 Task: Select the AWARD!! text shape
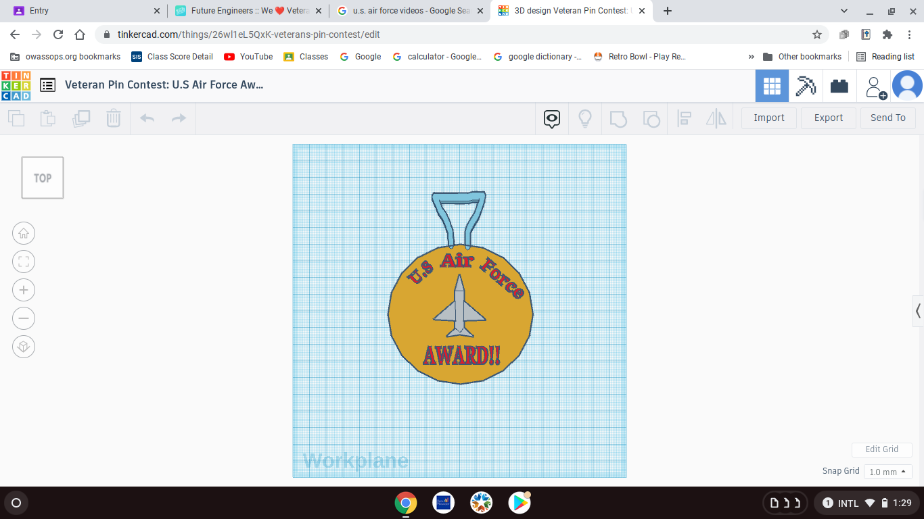point(461,355)
